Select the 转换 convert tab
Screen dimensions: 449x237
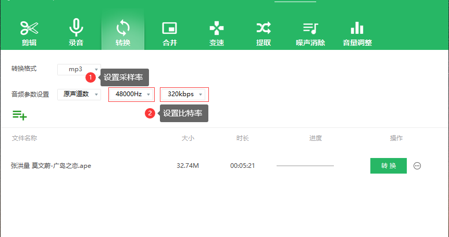[123, 32]
